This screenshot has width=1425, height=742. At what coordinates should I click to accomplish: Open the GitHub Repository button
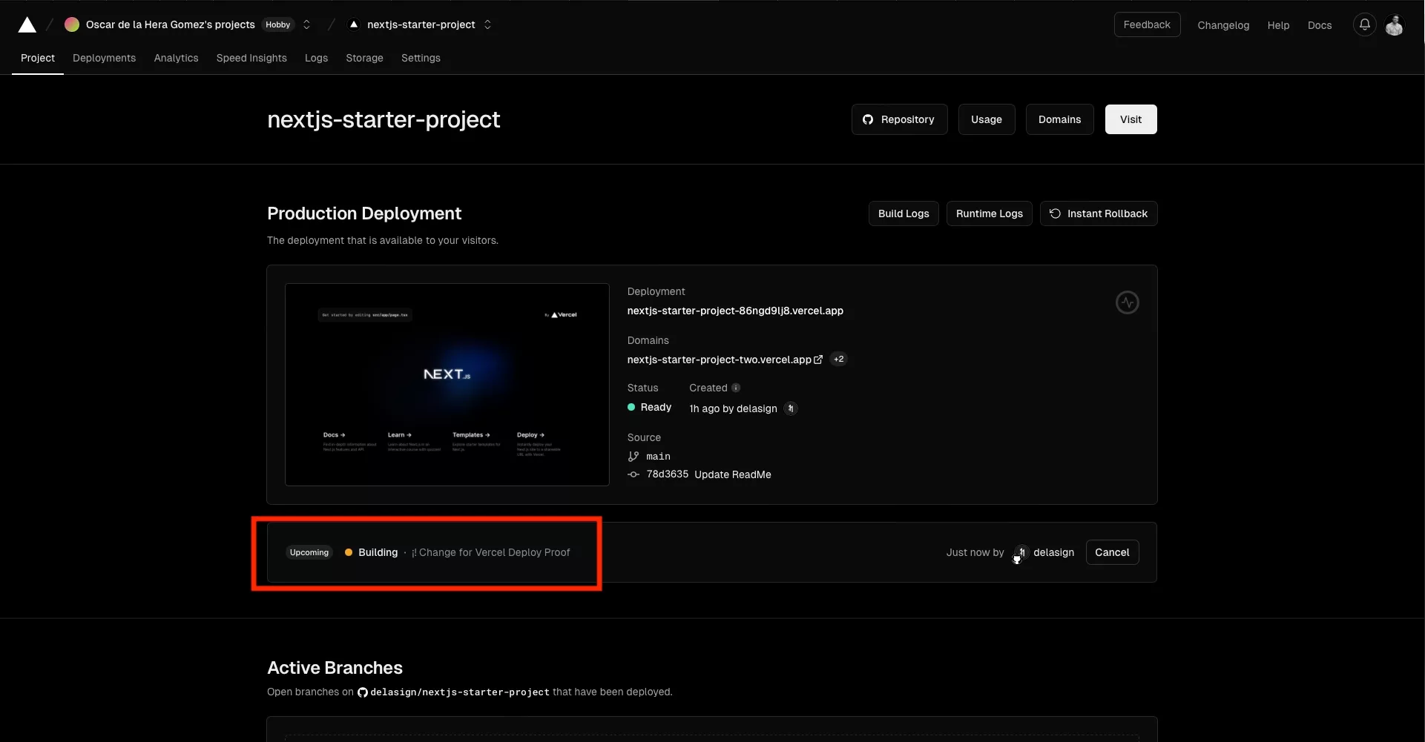pyautogui.click(x=899, y=119)
